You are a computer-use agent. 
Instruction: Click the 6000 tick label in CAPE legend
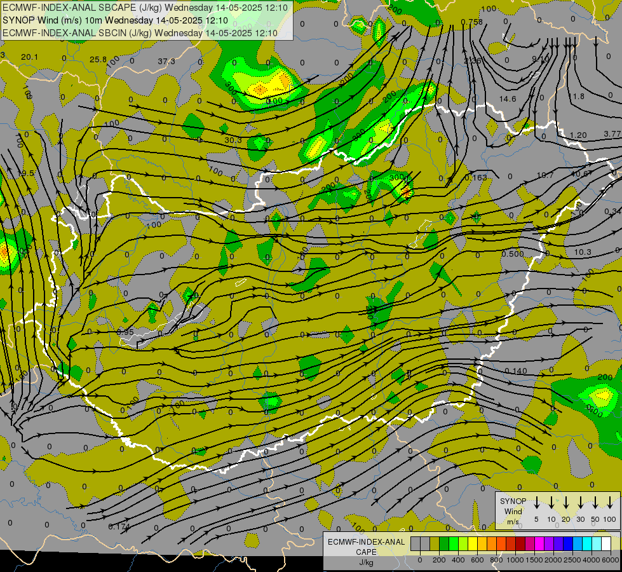(x=609, y=560)
